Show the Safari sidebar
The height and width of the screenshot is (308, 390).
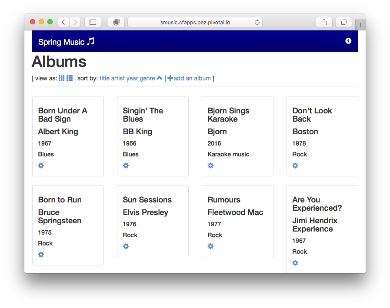pyautogui.click(x=93, y=22)
